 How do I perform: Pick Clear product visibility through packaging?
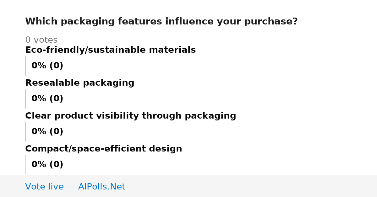[x=130, y=116]
